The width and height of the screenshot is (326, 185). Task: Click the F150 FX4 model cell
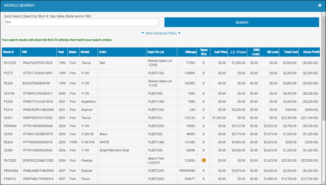tap(88, 142)
